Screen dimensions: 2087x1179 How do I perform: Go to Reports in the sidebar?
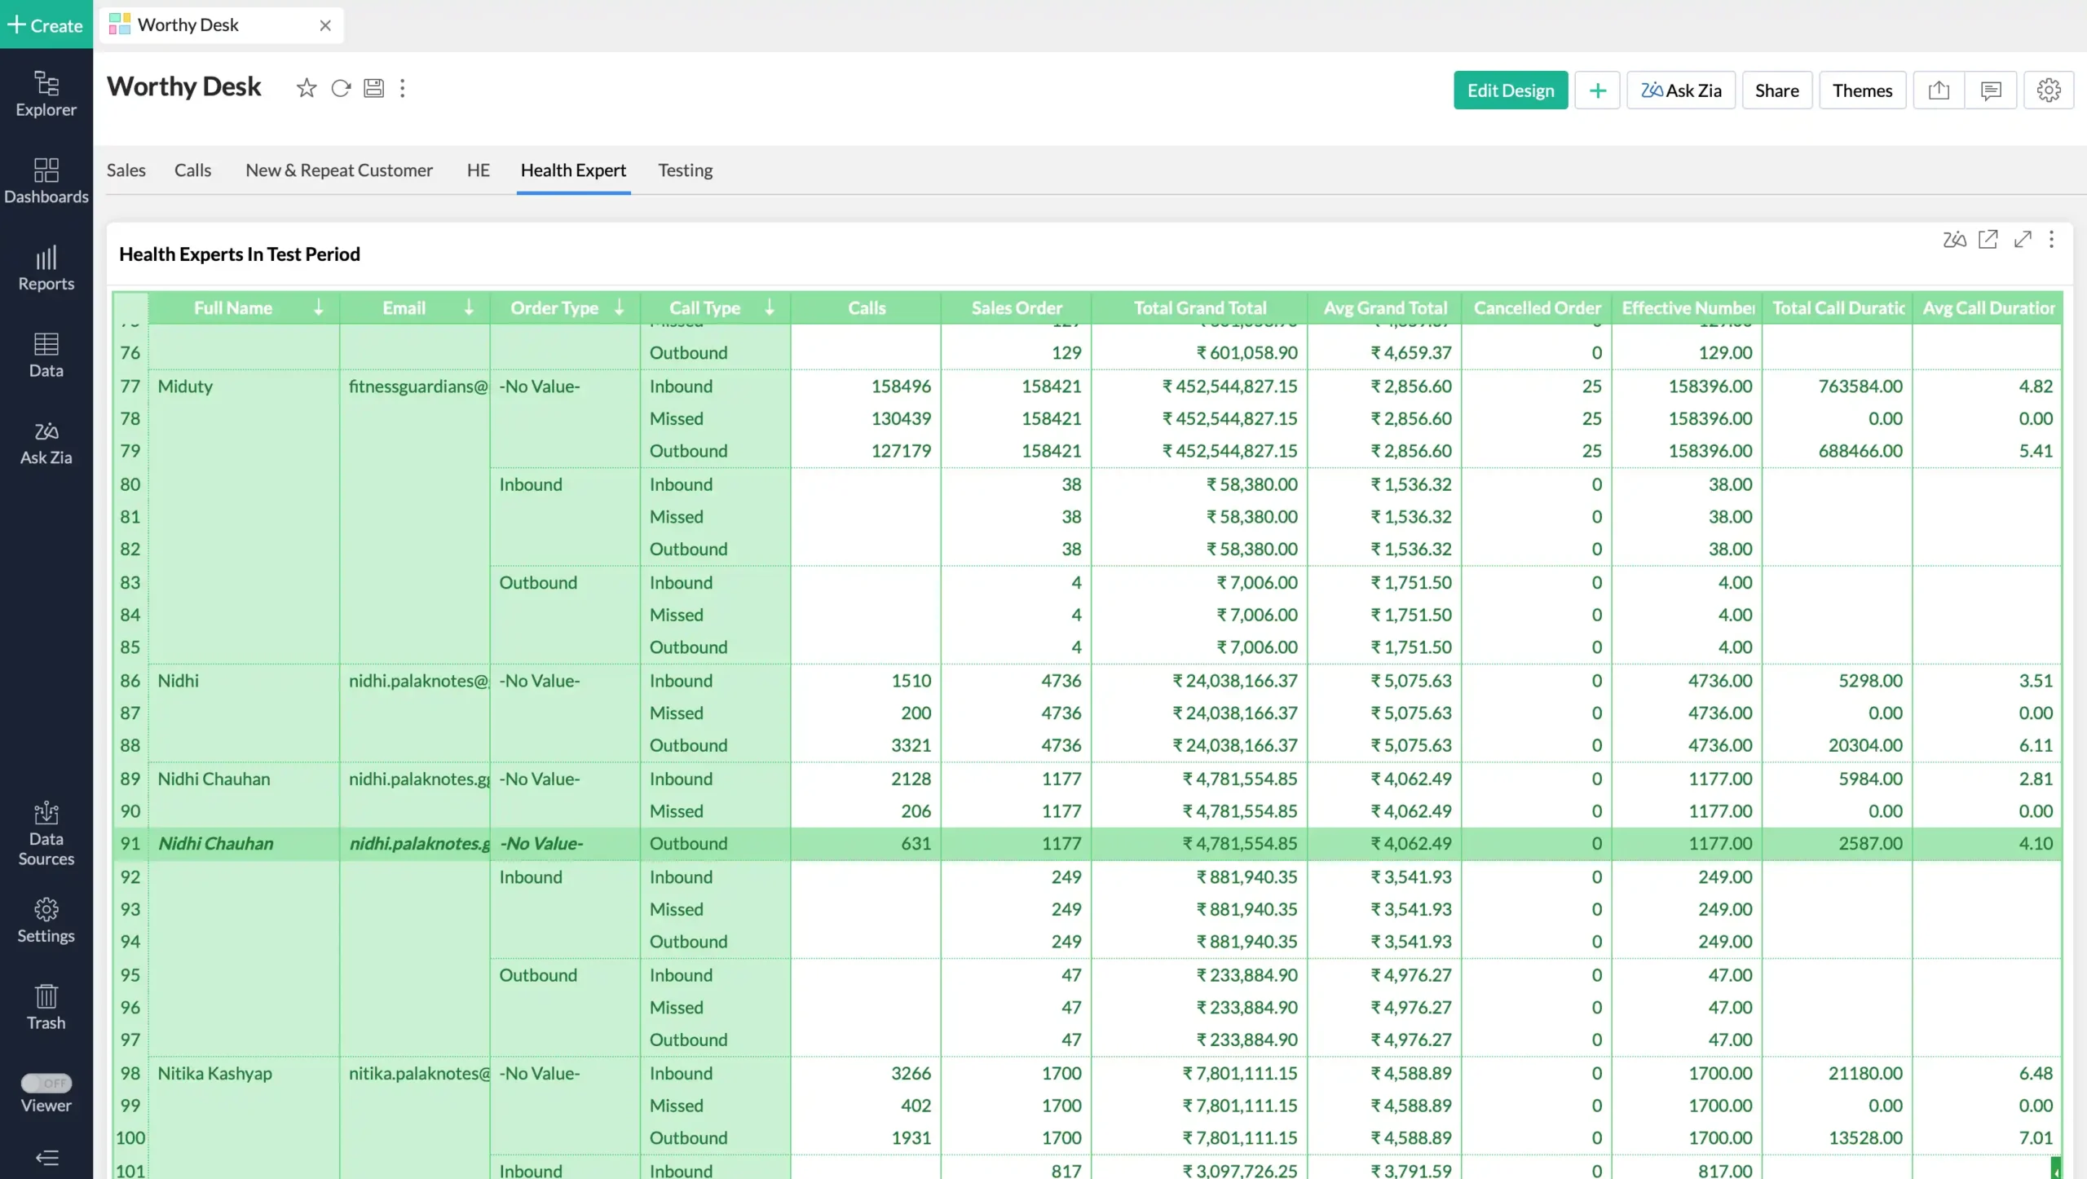[x=46, y=268]
